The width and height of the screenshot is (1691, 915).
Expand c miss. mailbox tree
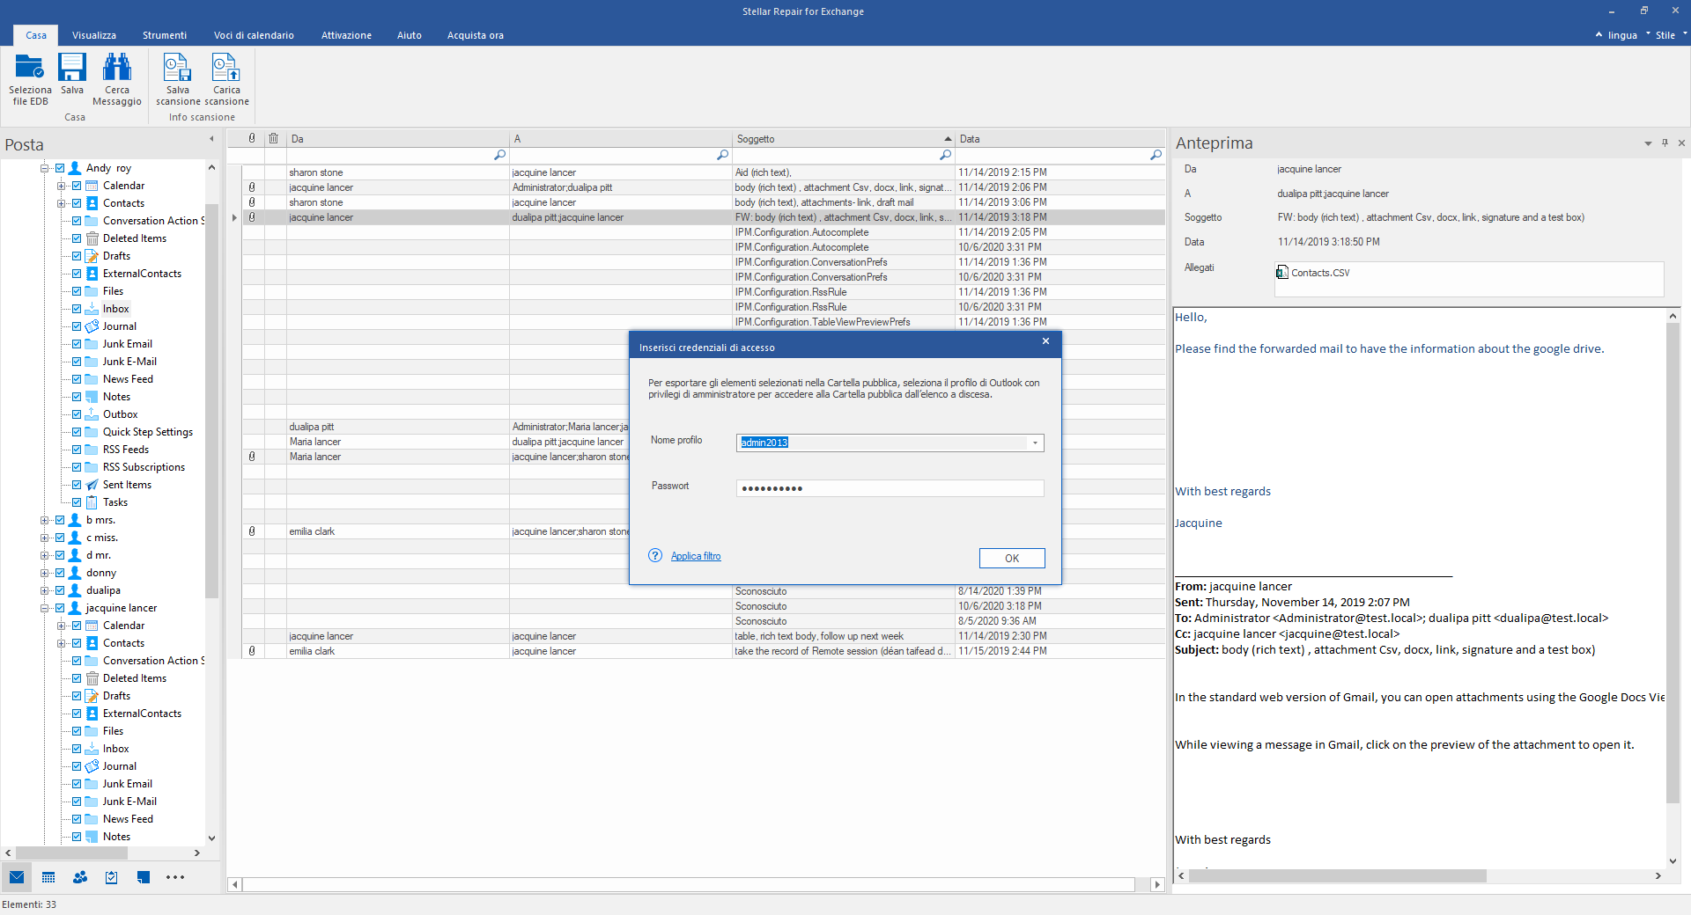44,538
